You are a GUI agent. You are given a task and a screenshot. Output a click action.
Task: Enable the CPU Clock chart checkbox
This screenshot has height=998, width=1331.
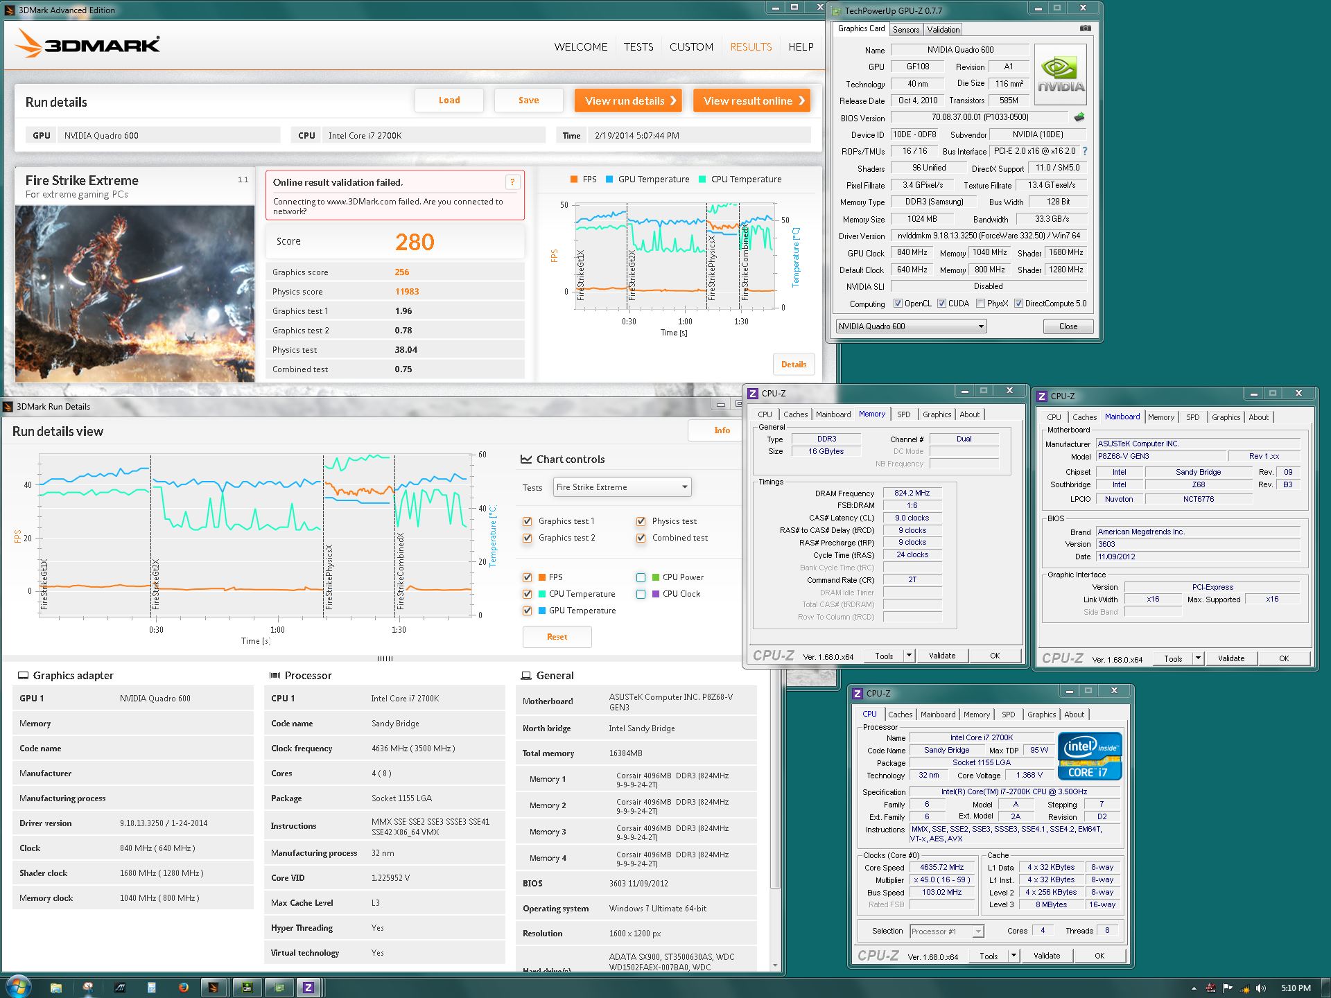click(x=641, y=594)
